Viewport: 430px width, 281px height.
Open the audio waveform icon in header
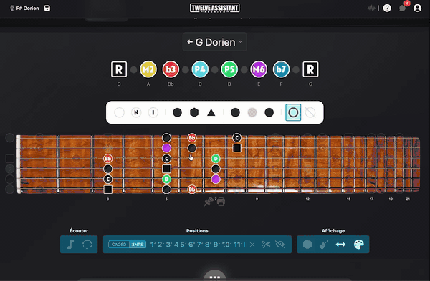coord(371,8)
